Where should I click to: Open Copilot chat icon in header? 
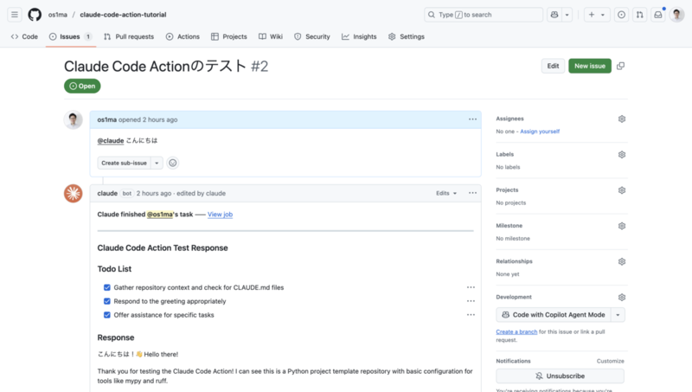coord(554,15)
